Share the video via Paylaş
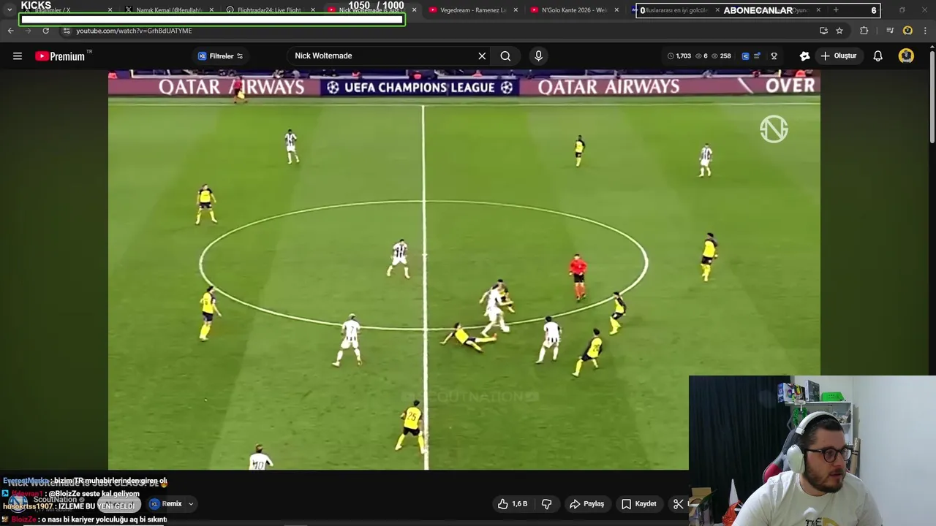This screenshot has width=936, height=526. click(586, 504)
